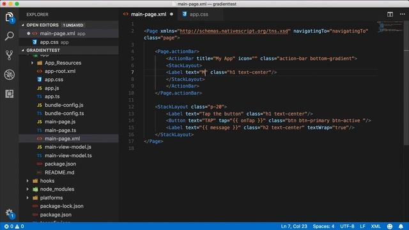Screen dimensions: 409x230
Task: Click the editor vertical scrollbar
Action: (406, 84)
